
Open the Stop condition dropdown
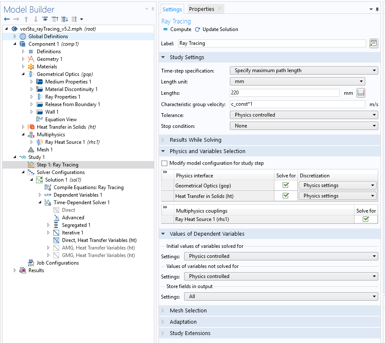tap(304, 126)
